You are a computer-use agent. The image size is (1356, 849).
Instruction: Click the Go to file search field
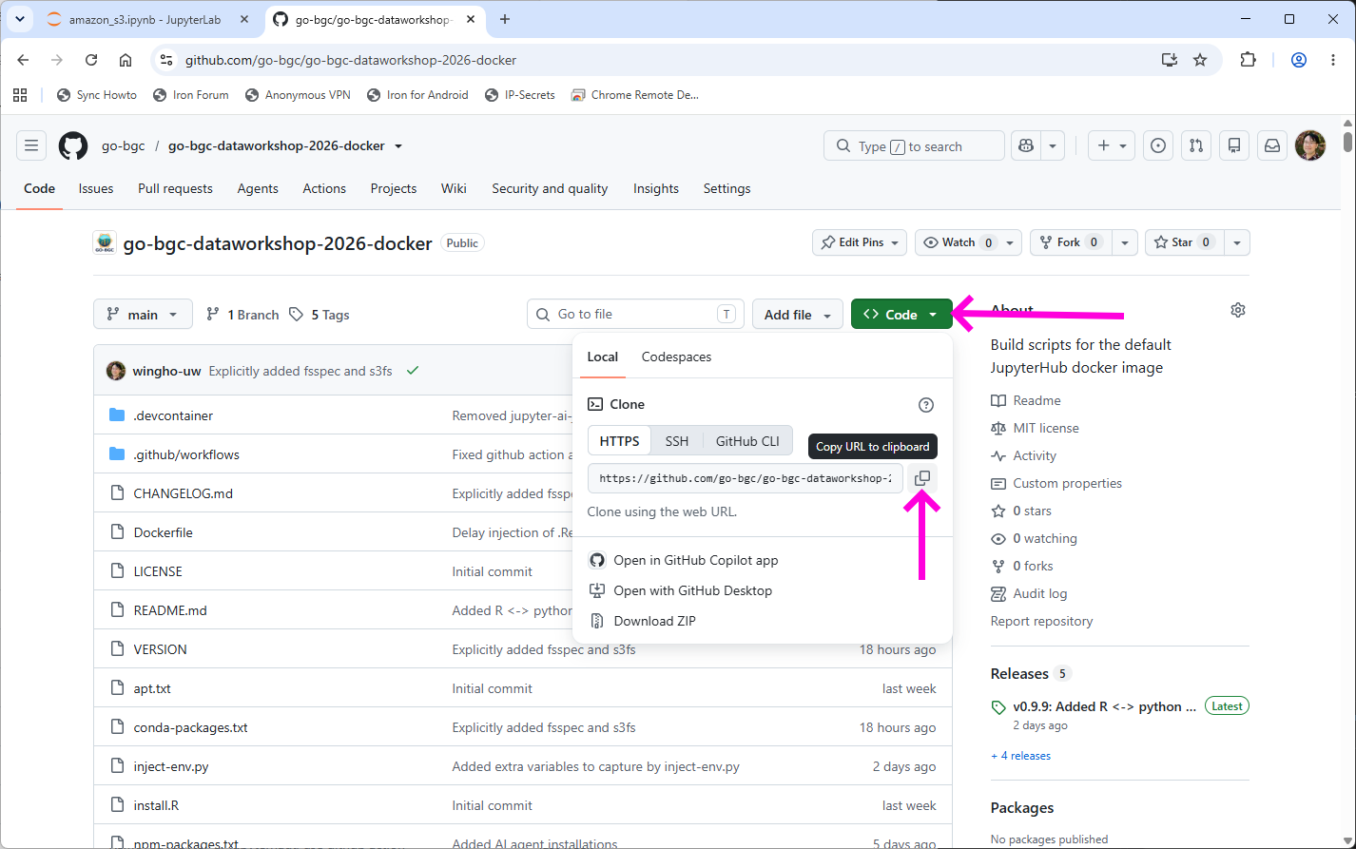[x=634, y=315]
